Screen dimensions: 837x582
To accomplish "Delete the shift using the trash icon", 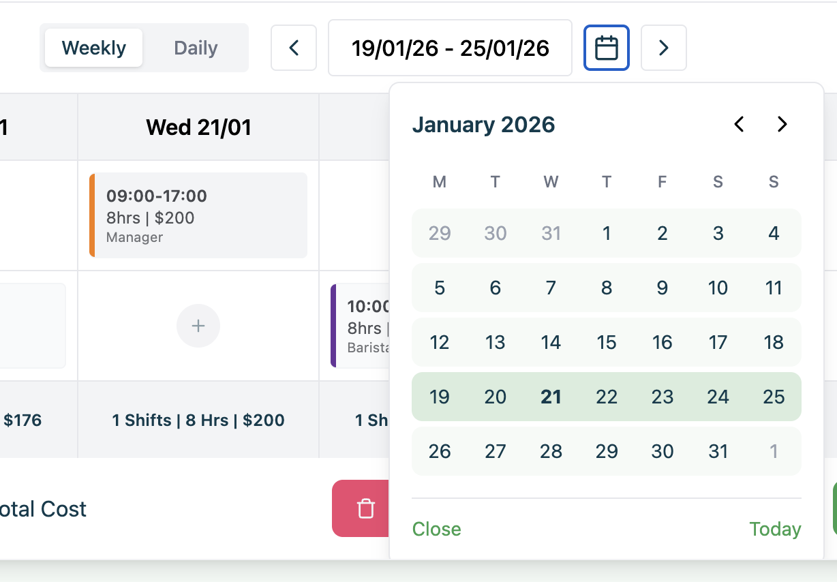I will coord(365,508).
